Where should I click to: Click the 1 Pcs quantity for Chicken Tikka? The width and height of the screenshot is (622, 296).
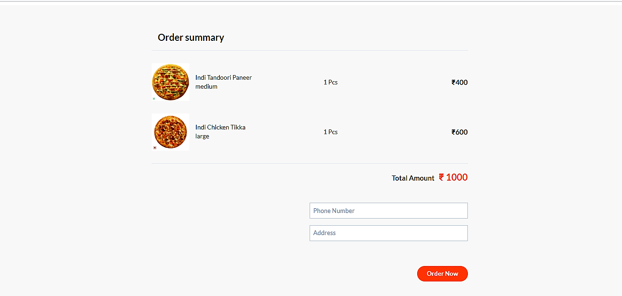[331, 132]
